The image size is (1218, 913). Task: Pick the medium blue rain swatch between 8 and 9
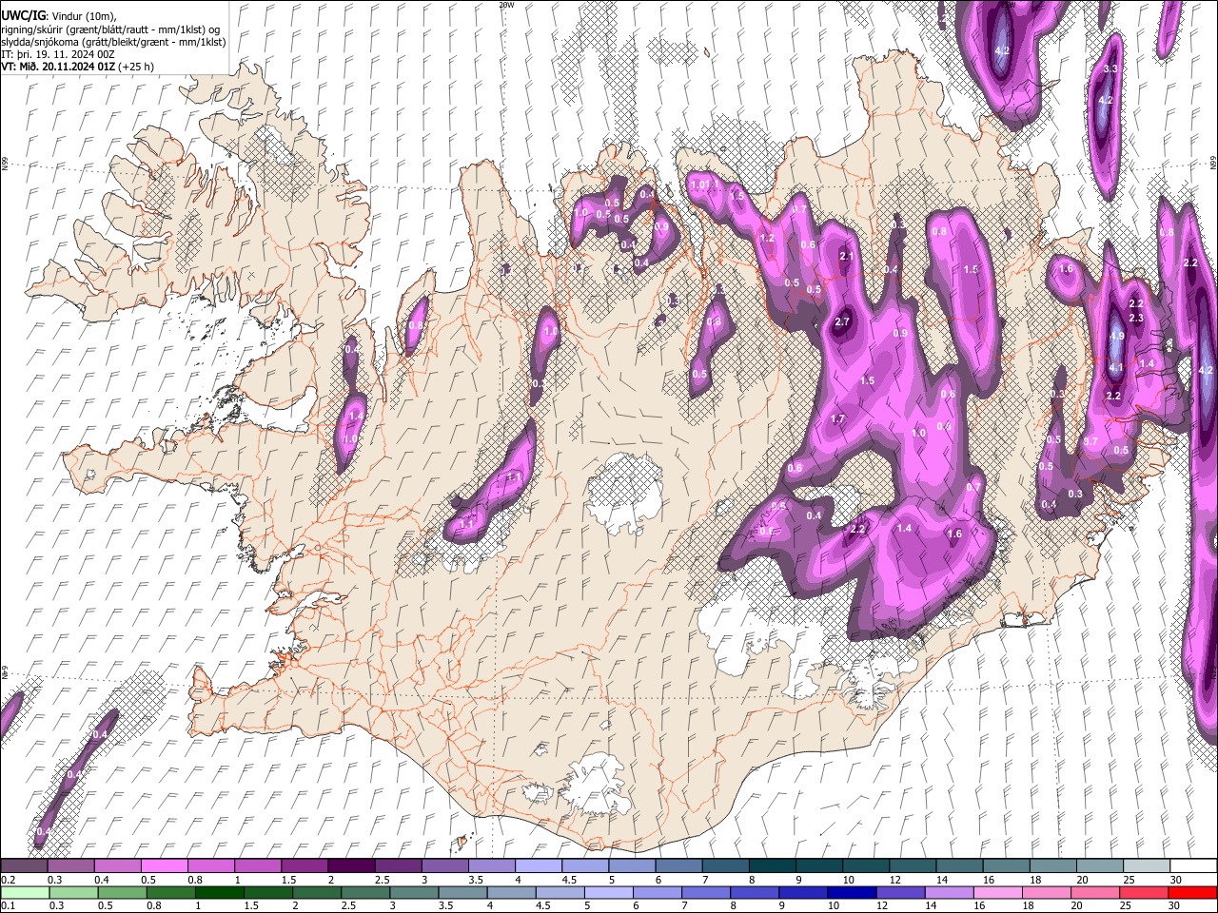755,892
